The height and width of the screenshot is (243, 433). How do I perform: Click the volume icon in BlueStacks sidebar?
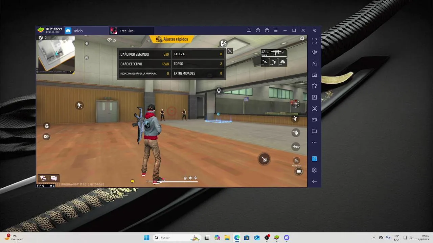[x=314, y=52]
